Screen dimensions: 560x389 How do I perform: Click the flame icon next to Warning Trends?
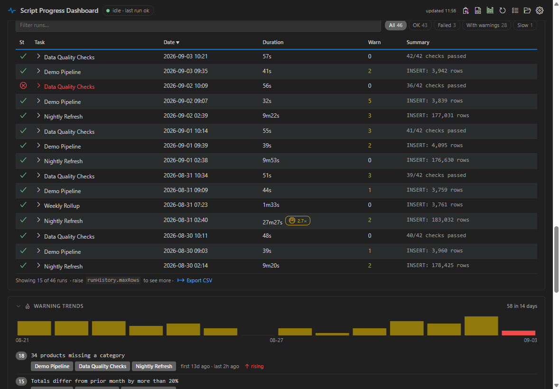click(28, 306)
